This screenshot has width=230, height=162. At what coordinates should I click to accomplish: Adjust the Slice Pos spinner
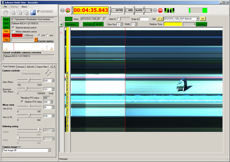coord(122,24)
